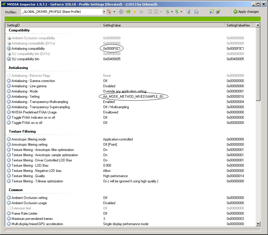Open the Profiles combo box dropdown

(x=104, y=12)
